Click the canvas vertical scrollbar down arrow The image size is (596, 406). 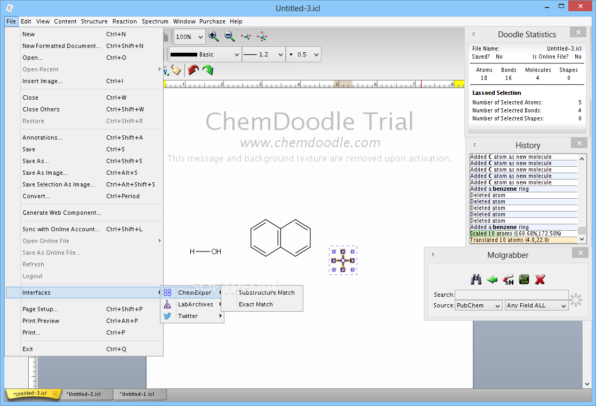[587, 384]
